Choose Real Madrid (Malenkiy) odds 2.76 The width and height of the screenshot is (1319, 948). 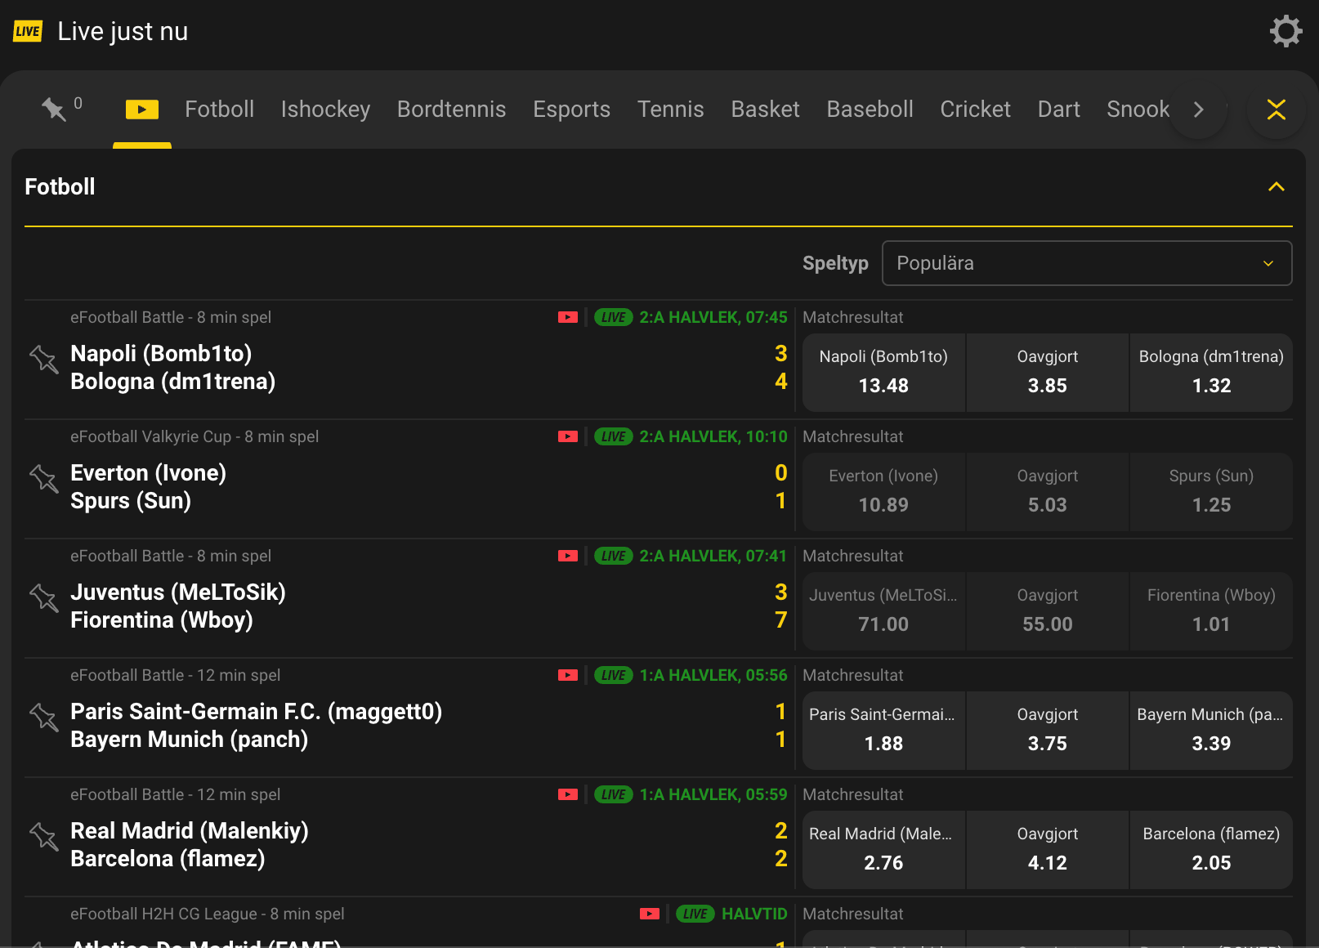point(883,849)
